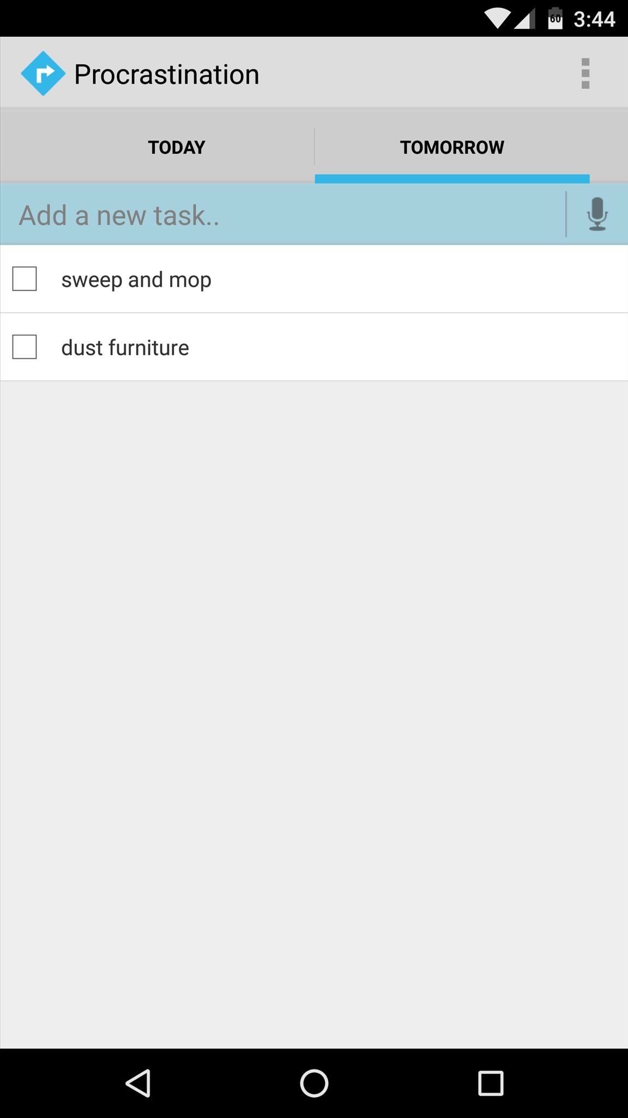
Task: Tap the Android home circle button
Action: (x=314, y=1083)
